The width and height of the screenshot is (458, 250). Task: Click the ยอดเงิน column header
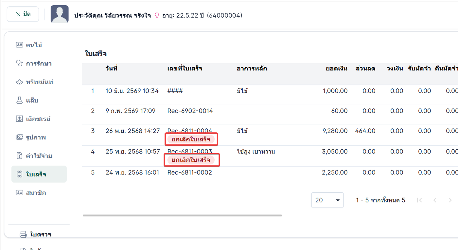tap(337, 68)
